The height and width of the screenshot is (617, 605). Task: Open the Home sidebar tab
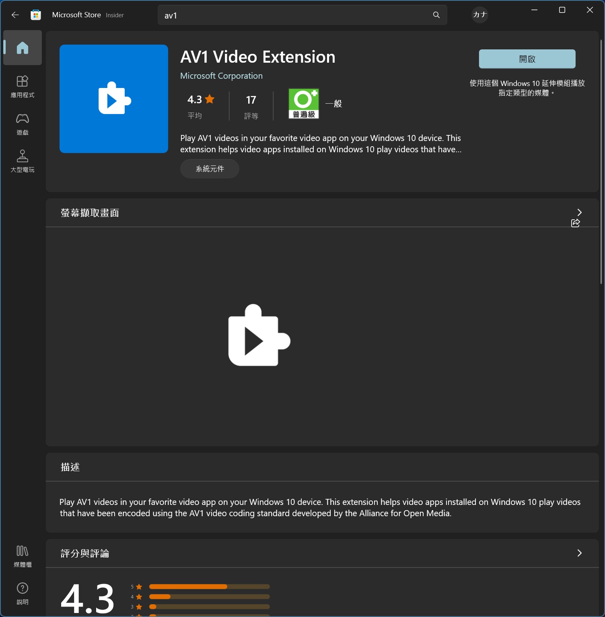(23, 47)
